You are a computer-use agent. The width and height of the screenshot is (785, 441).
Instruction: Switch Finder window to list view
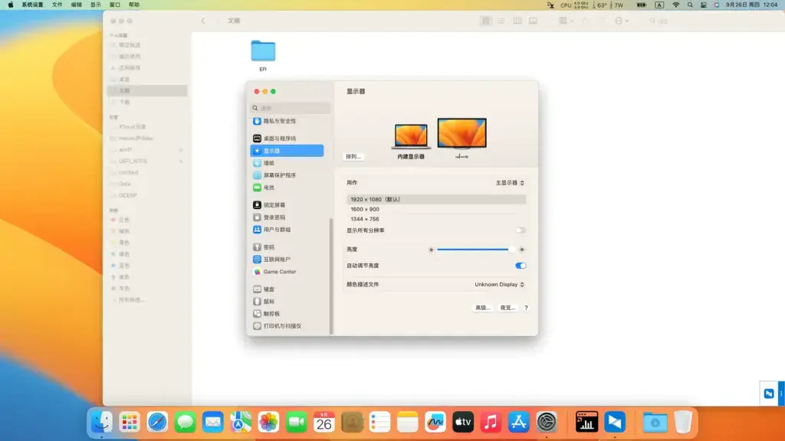501,21
